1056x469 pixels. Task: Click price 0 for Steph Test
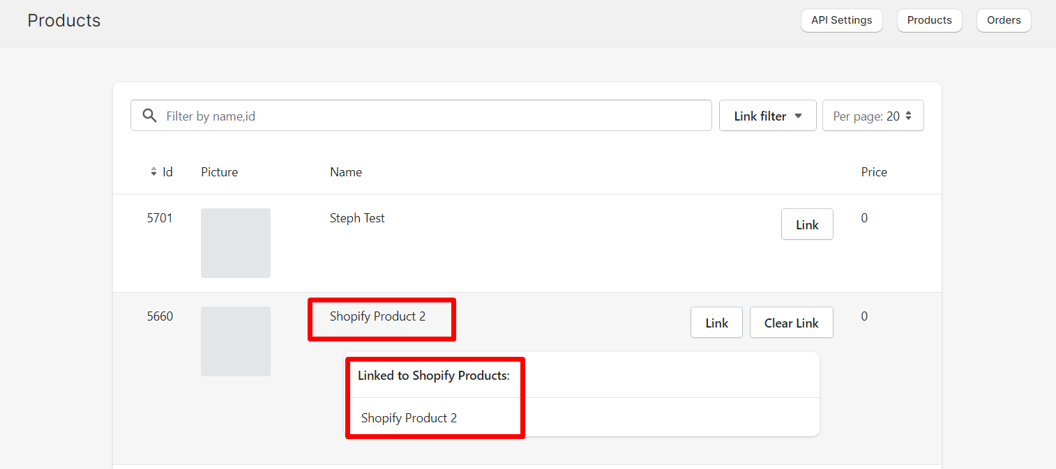pyautogui.click(x=864, y=218)
